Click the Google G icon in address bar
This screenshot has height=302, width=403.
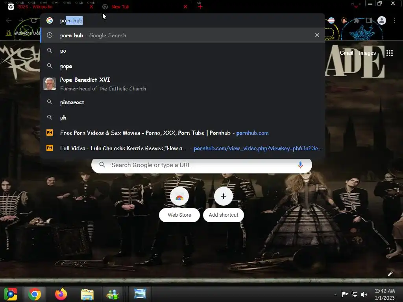pyautogui.click(x=50, y=20)
